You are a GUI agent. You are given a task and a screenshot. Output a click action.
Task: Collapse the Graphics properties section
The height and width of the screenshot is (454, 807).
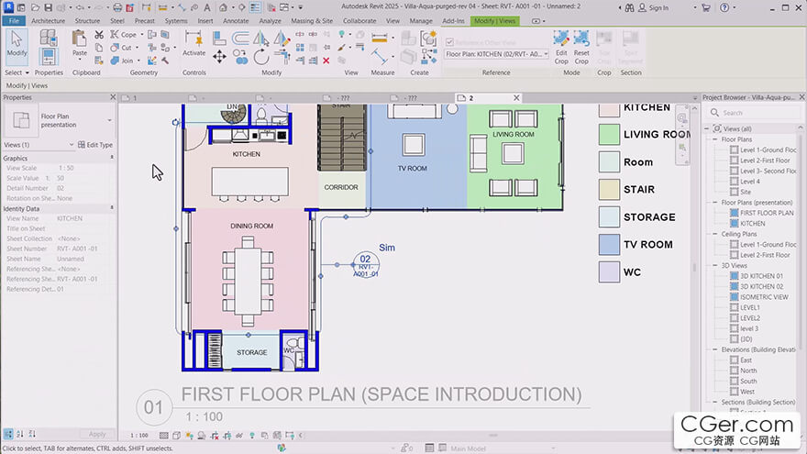(110, 158)
